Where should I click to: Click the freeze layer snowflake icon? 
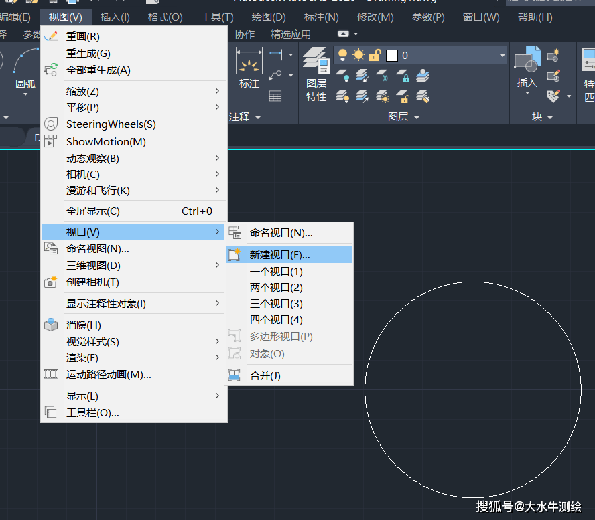click(x=382, y=76)
